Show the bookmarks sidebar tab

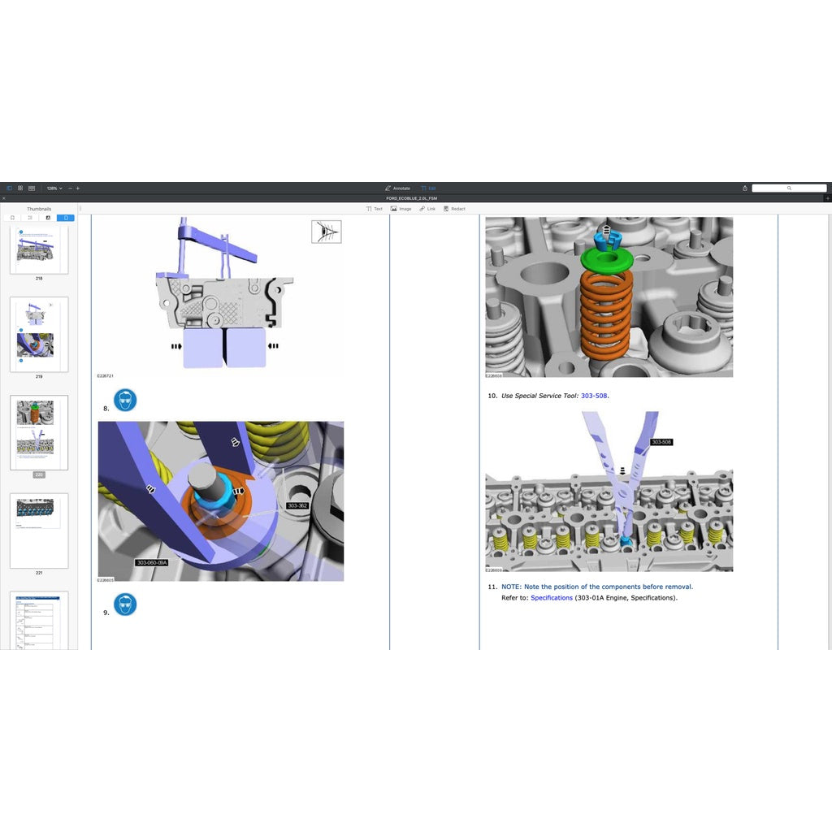point(13,218)
